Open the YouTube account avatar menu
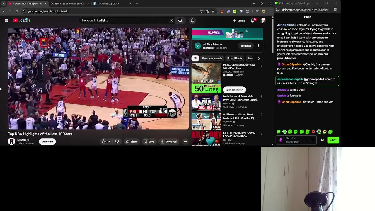The image size is (375, 211). coord(263,21)
